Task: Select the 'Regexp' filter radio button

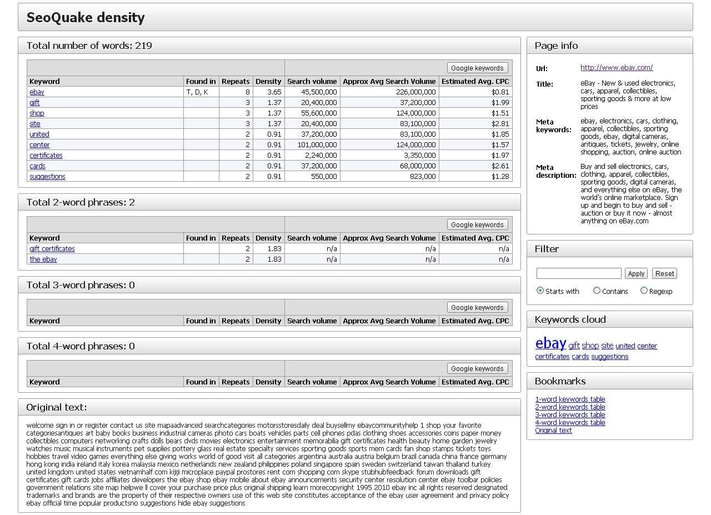Action: 644,291
